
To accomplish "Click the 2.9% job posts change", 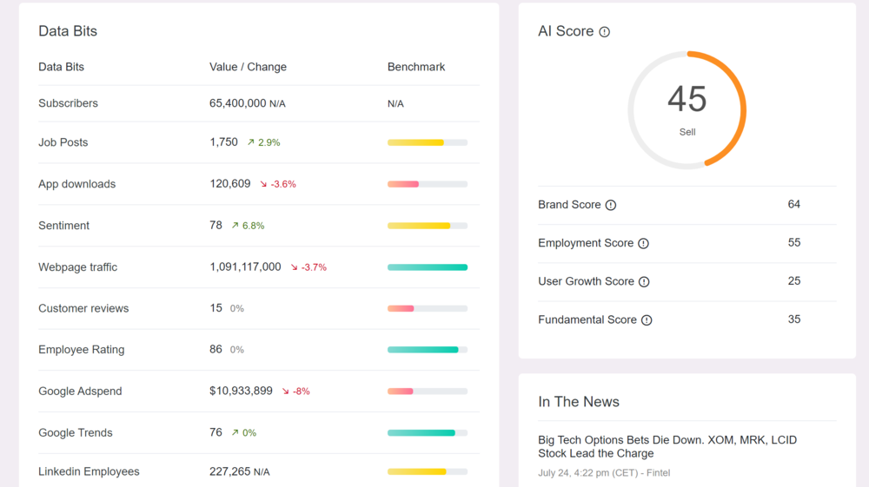I will pyautogui.click(x=269, y=142).
